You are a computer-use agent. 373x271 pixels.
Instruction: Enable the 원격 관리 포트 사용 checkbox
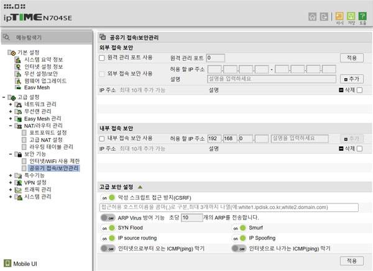[x=103, y=58]
